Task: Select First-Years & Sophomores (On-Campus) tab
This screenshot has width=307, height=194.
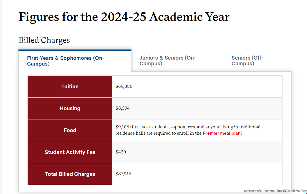Action: [65, 61]
